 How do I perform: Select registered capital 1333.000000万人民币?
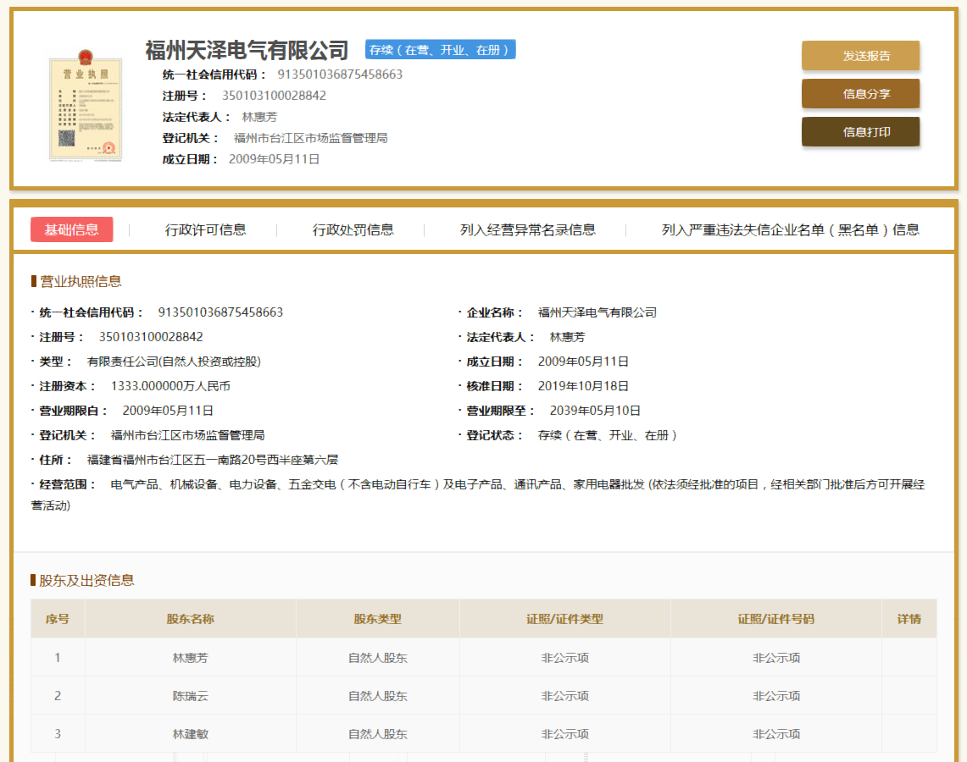tap(170, 386)
